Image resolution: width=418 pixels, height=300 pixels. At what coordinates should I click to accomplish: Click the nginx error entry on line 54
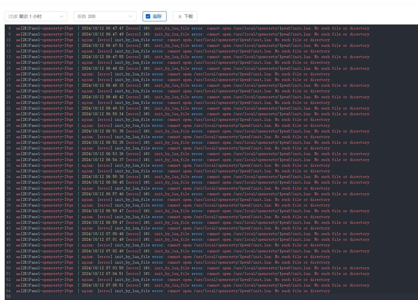pyautogui.click(x=173, y=291)
